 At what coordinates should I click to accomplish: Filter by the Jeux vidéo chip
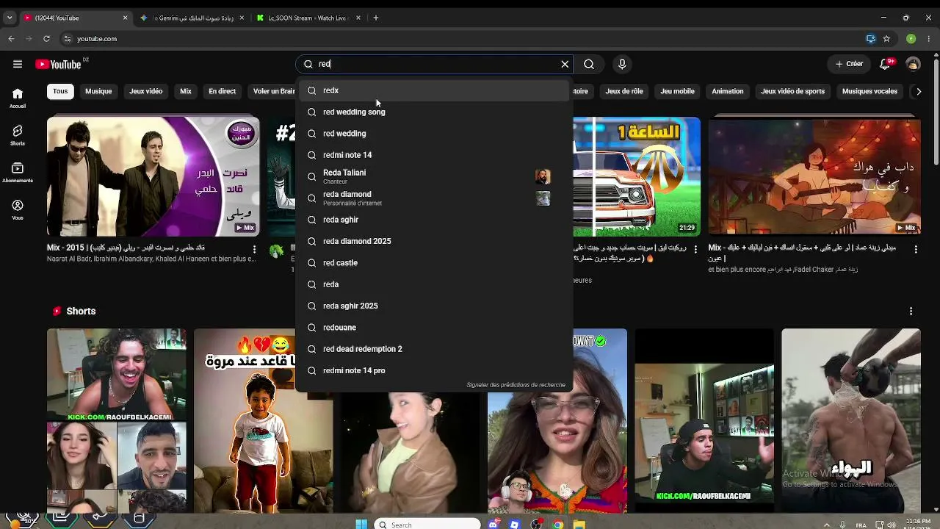145,91
